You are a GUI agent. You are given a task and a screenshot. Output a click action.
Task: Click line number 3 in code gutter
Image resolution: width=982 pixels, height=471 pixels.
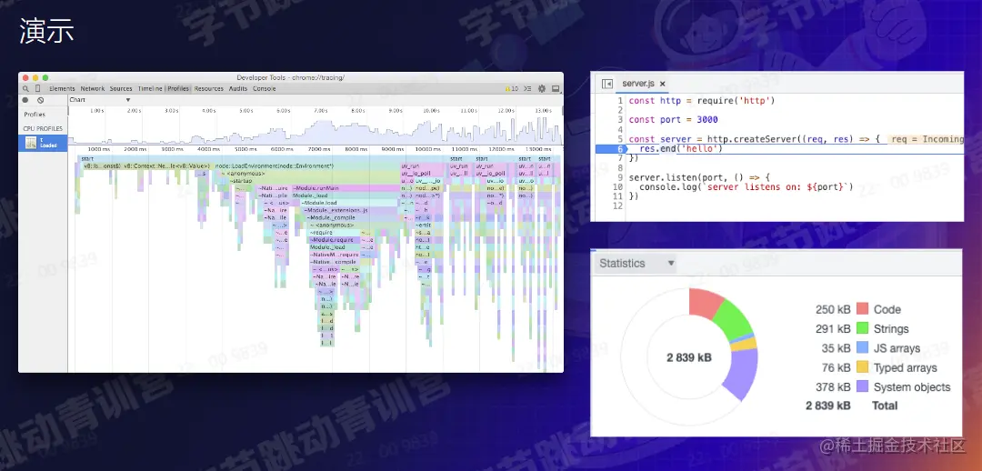click(x=620, y=120)
